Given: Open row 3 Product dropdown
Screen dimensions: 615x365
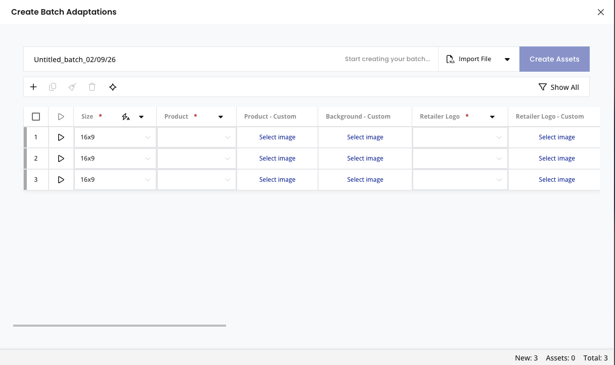Looking at the screenshot, I should coord(197,180).
